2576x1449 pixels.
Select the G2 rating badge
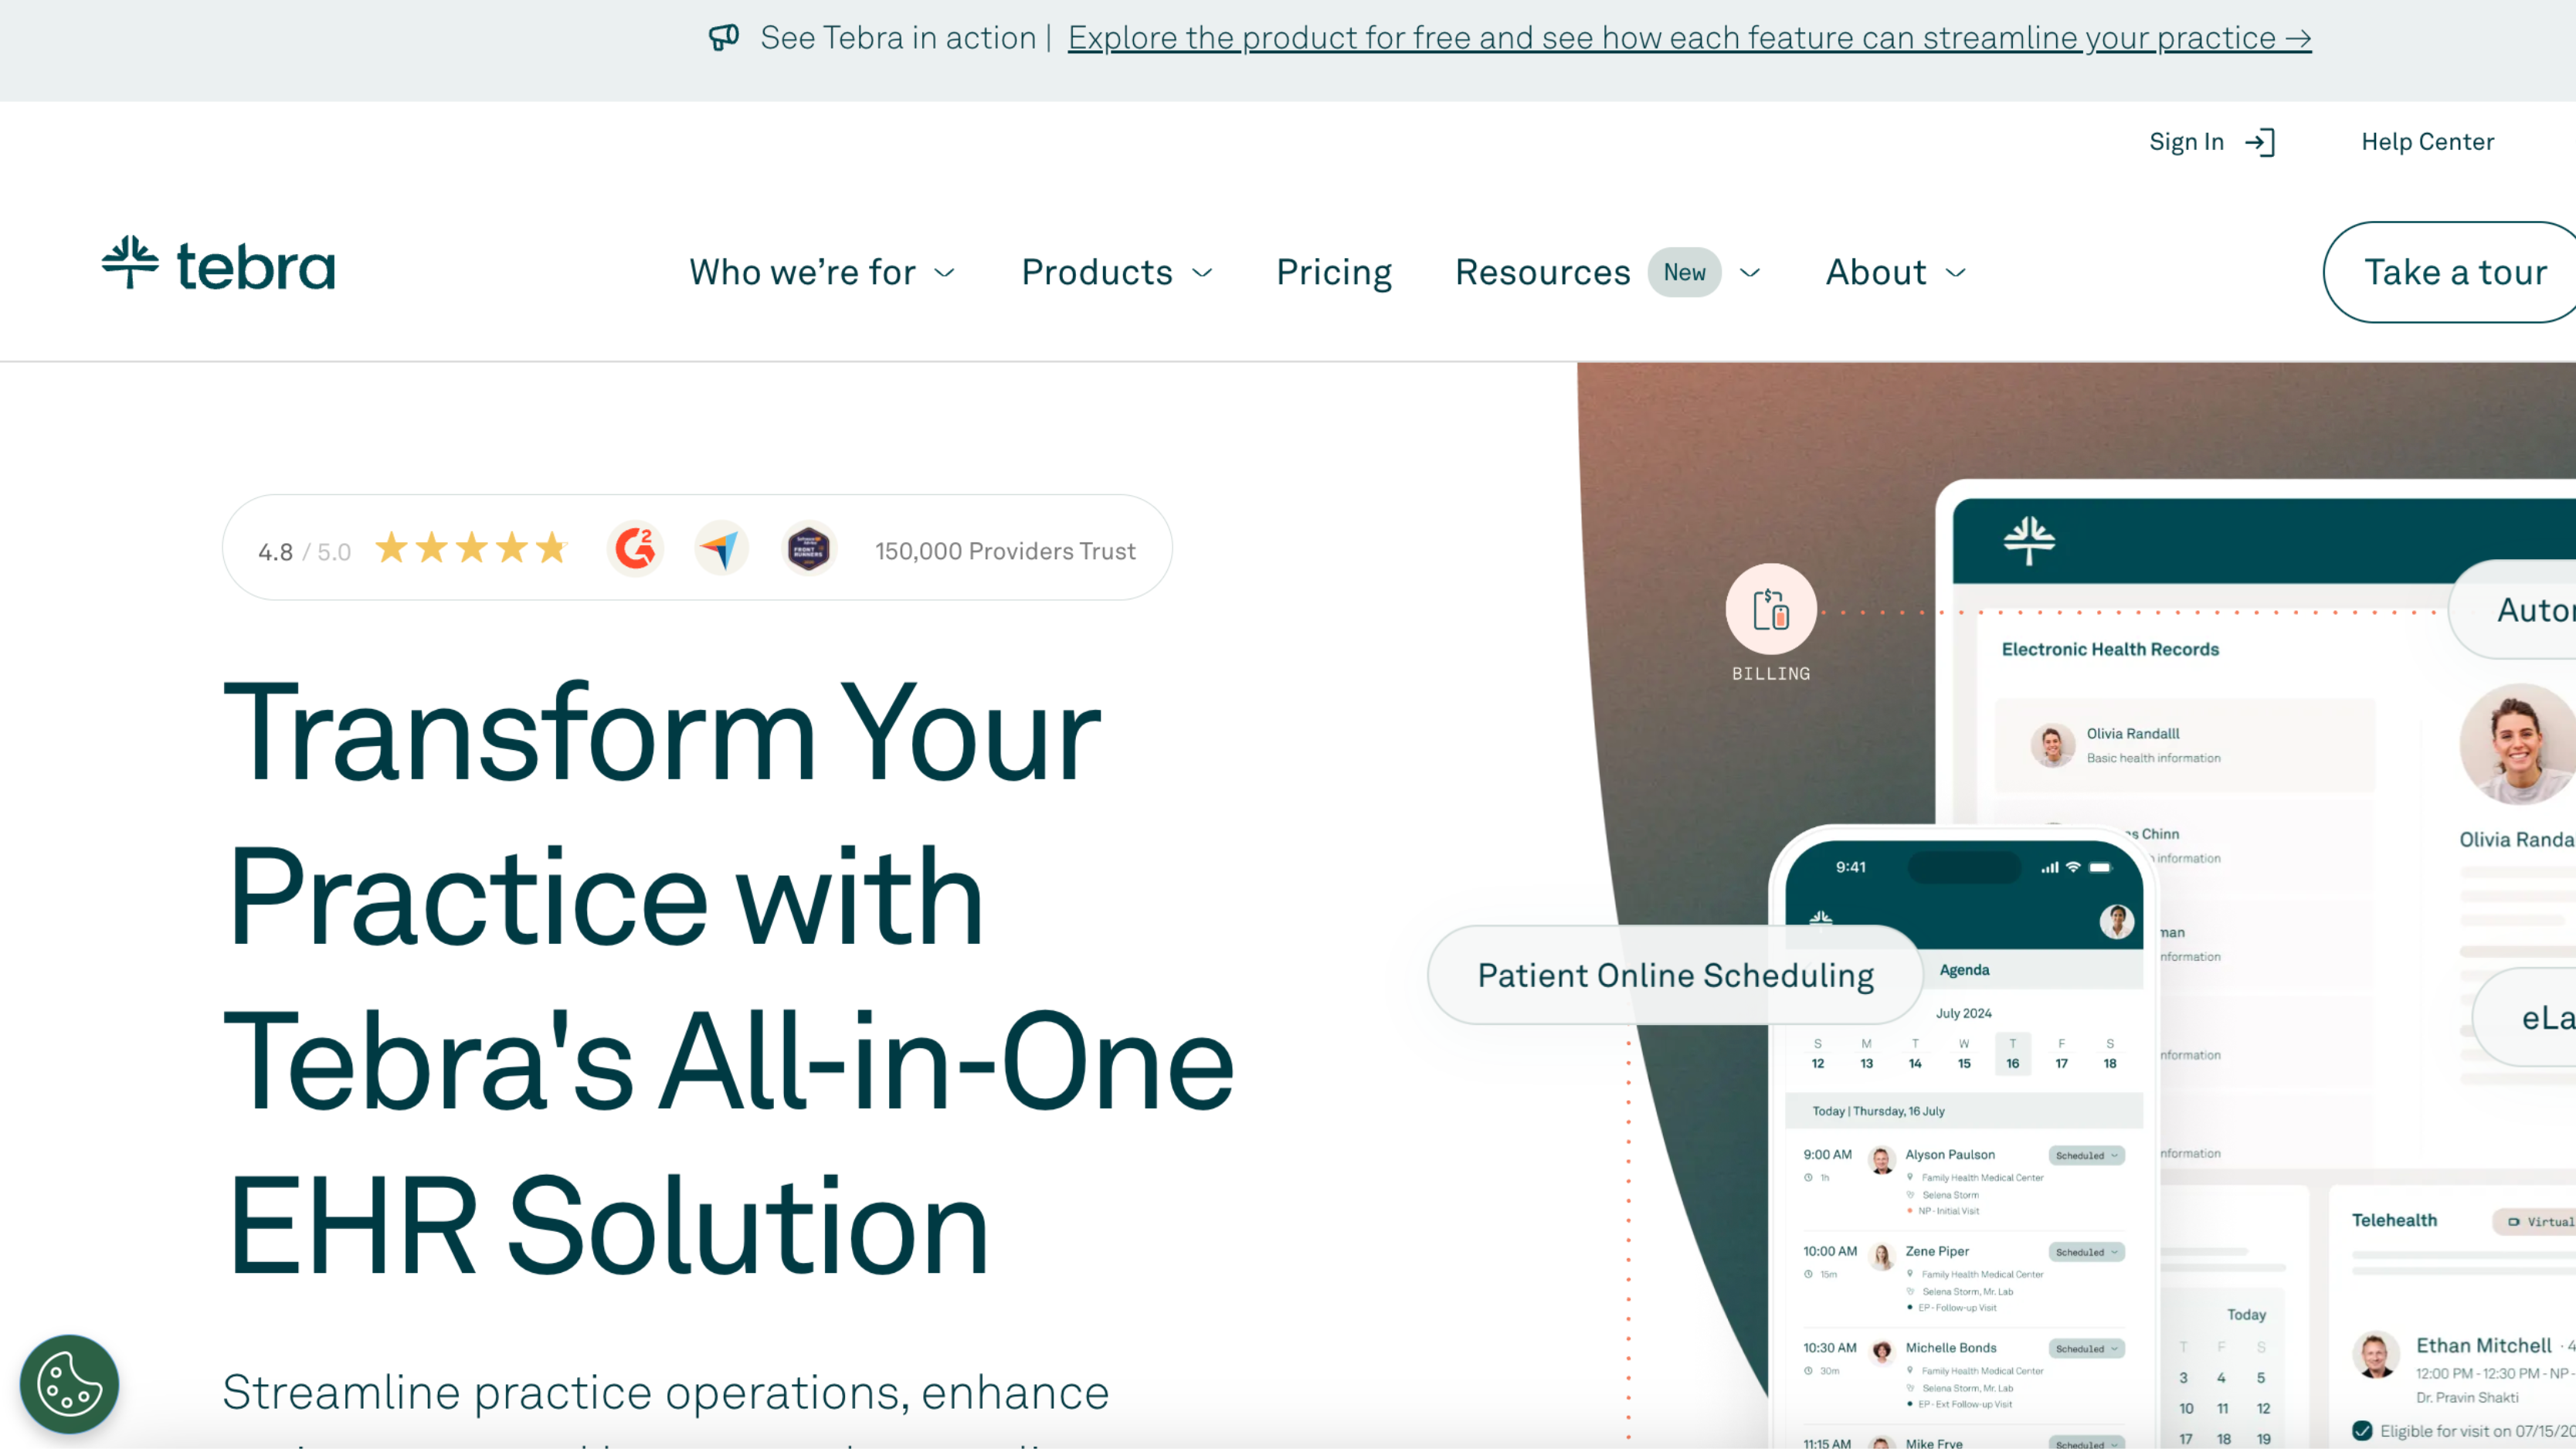click(x=633, y=548)
